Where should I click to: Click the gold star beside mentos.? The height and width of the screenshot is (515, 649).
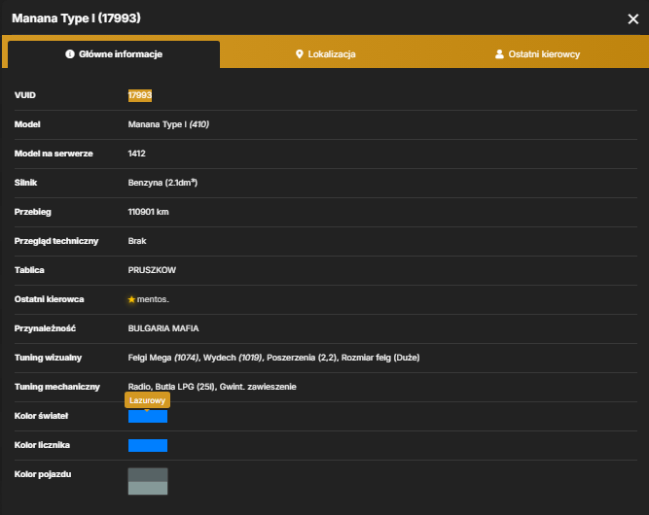(131, 299)
